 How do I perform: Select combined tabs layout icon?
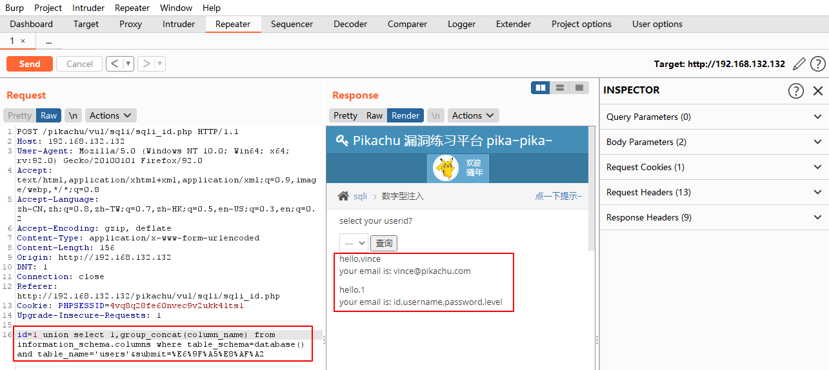[x=579, y=87]
